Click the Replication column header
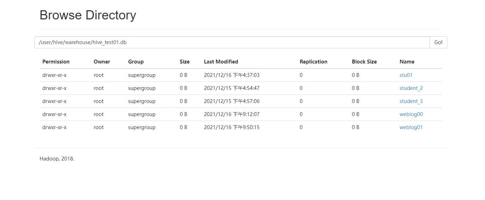The height and width of the screenshot is (200, 485). click(x=313, y=62)
